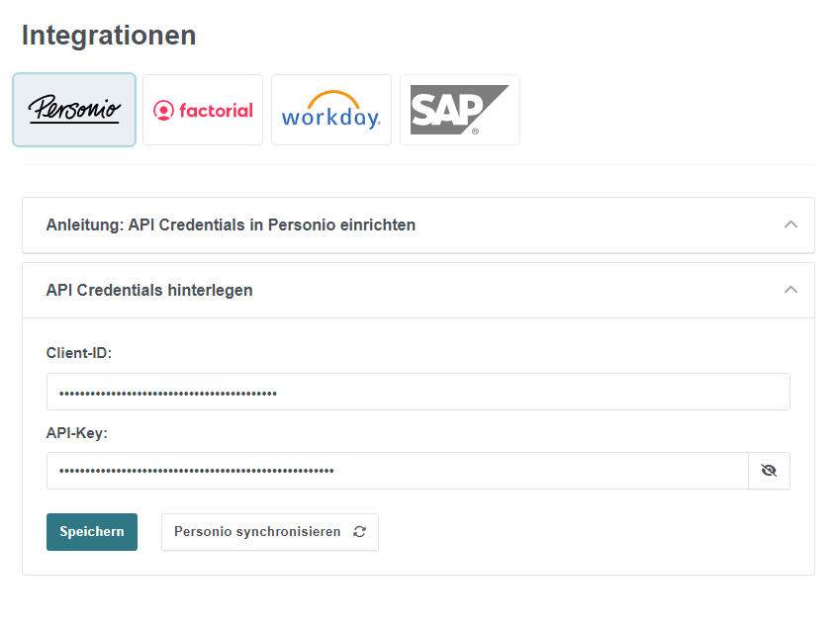Click the Client-ID label
The height and width of the screenshot is (628, 838).
(x=79, y=353)
